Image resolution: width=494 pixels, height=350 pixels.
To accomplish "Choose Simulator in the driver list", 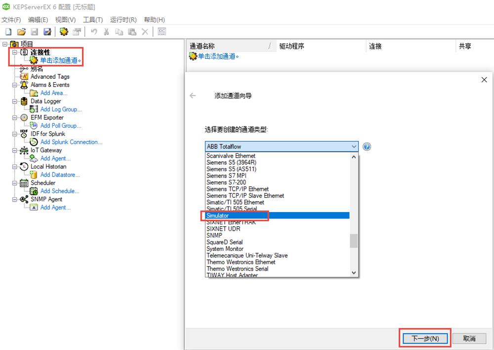I will click(x=277, y=215).
